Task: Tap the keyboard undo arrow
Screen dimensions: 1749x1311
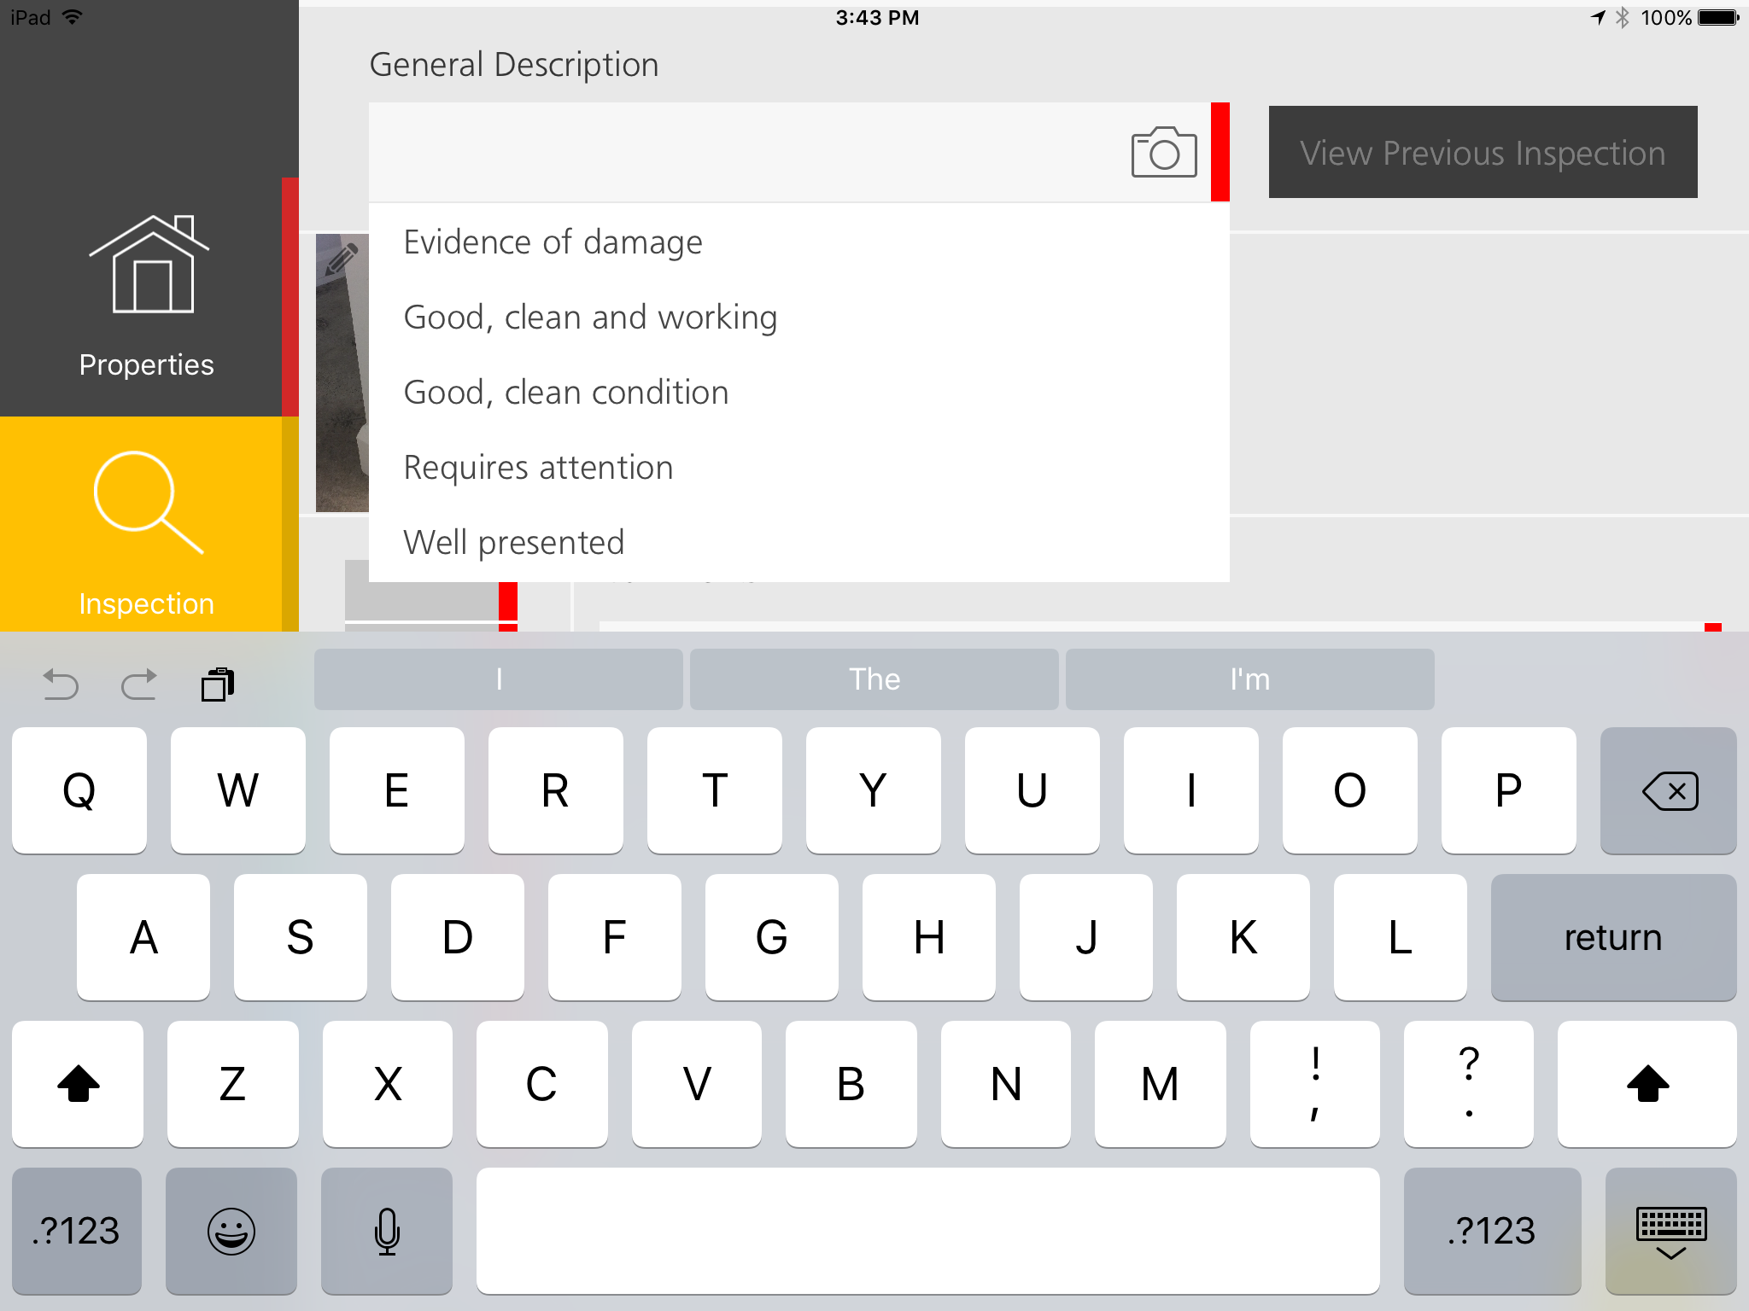Action: point(61,684)
